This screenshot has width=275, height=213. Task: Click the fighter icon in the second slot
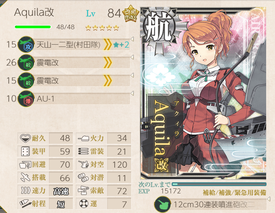[26, 62]
